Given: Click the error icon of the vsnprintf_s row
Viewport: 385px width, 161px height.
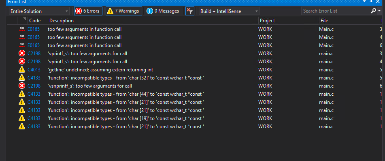Looking at the screenshot, I should (22, 86).
